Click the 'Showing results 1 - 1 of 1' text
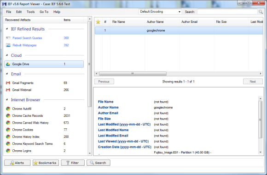267x175 pixels. coord(178,82)
